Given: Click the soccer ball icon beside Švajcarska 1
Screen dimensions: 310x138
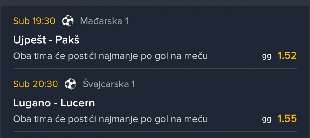Looking at the screenshot, I should (70, 84).
